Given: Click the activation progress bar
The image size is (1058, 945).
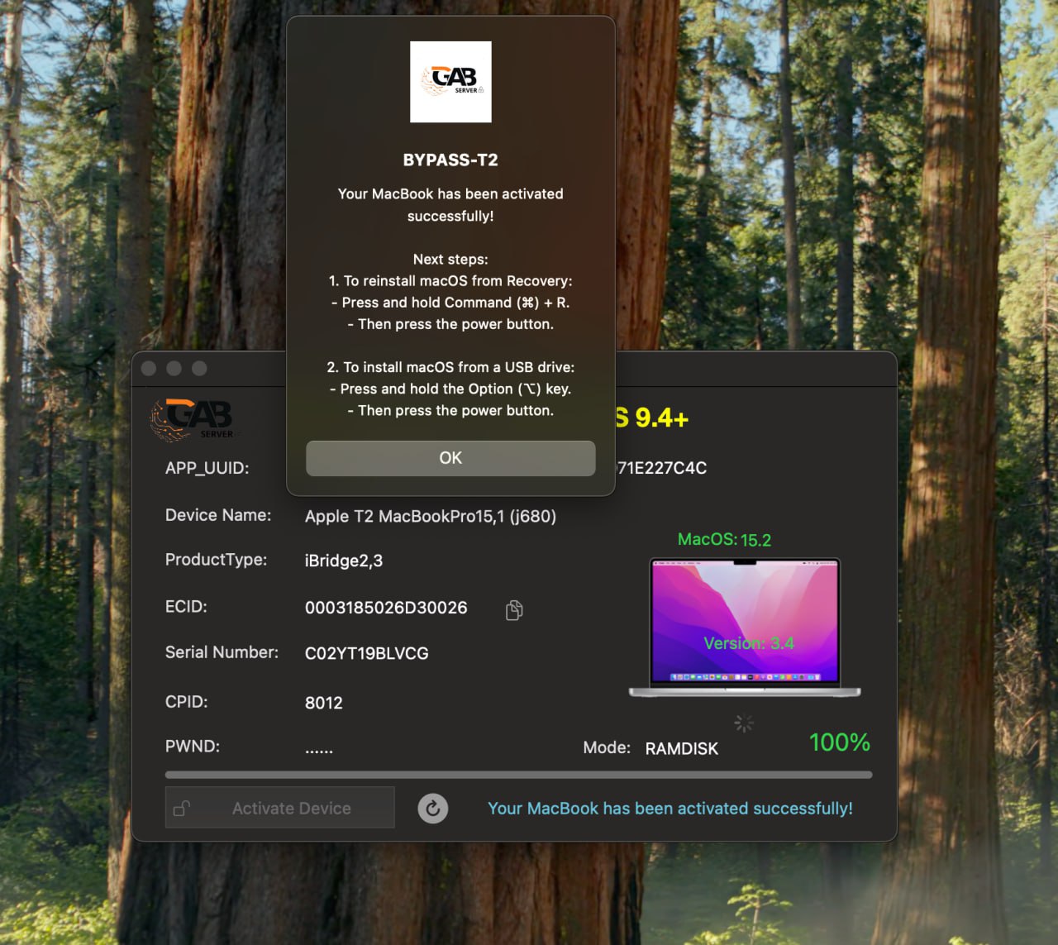Looking at the screenshot, I should coord(518,776).
